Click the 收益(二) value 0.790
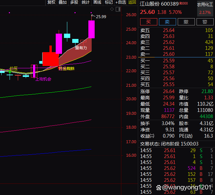The width and height of the screenshot is (215, 195). (169, 136)
